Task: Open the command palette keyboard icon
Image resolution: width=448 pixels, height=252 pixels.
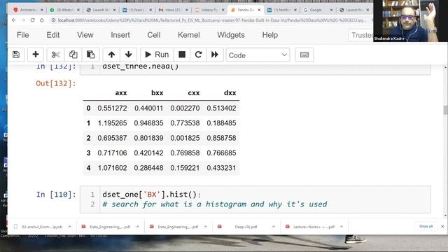Action: [304, 55]
